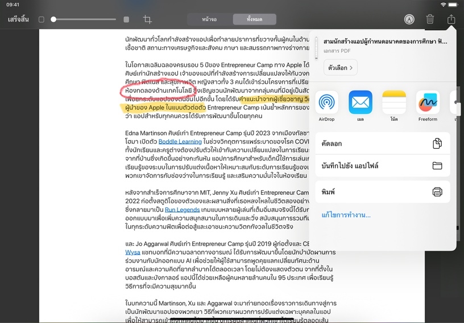
Task: Select บันทึกไปยัง แอปไฟล์ to save
Action: click(382, 166)
